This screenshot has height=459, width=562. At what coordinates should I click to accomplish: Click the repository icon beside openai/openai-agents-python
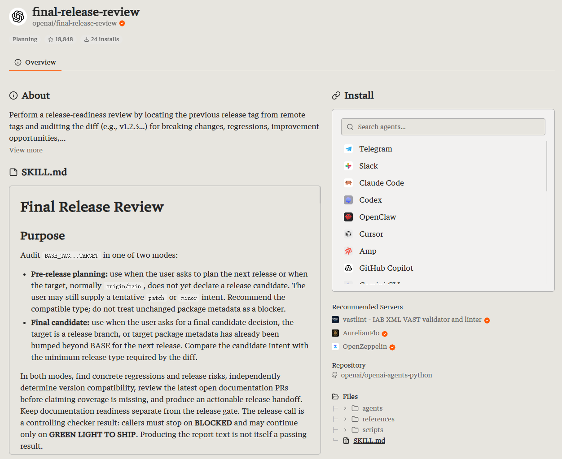pos(335,375)
